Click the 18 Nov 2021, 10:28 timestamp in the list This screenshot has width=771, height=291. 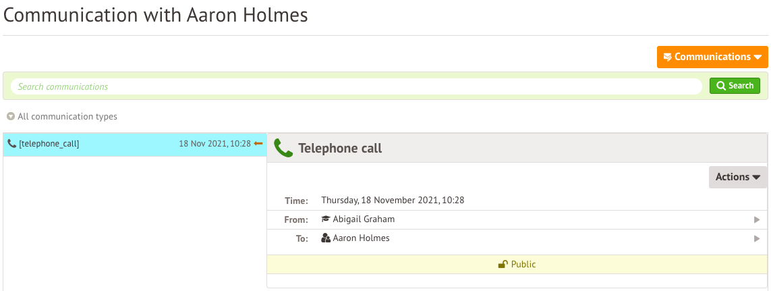[x=215, y=144]
